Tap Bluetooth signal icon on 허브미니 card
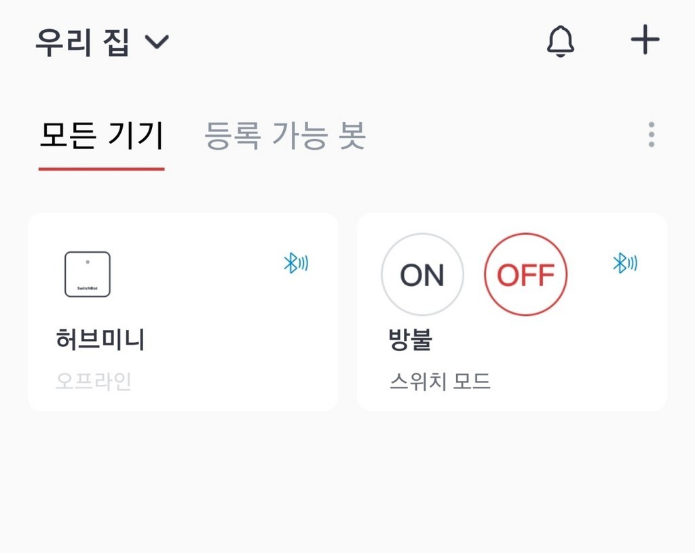 [x=296, y=263]
